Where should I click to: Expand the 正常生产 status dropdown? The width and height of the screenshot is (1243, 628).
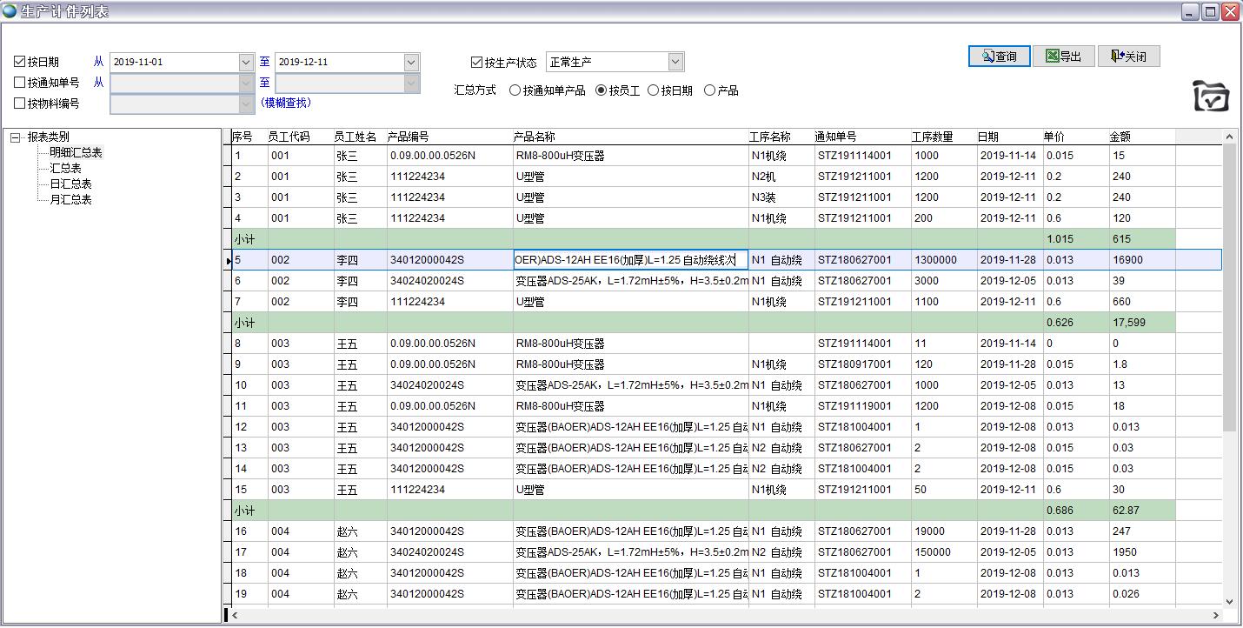[x=675, y=62]
